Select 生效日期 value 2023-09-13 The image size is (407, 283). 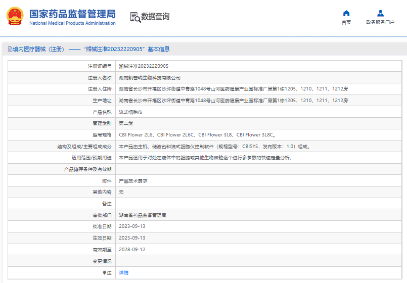click(x=132, y=238)
